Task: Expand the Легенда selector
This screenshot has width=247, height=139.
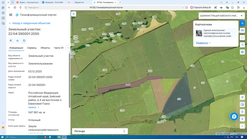Action: 100,131
